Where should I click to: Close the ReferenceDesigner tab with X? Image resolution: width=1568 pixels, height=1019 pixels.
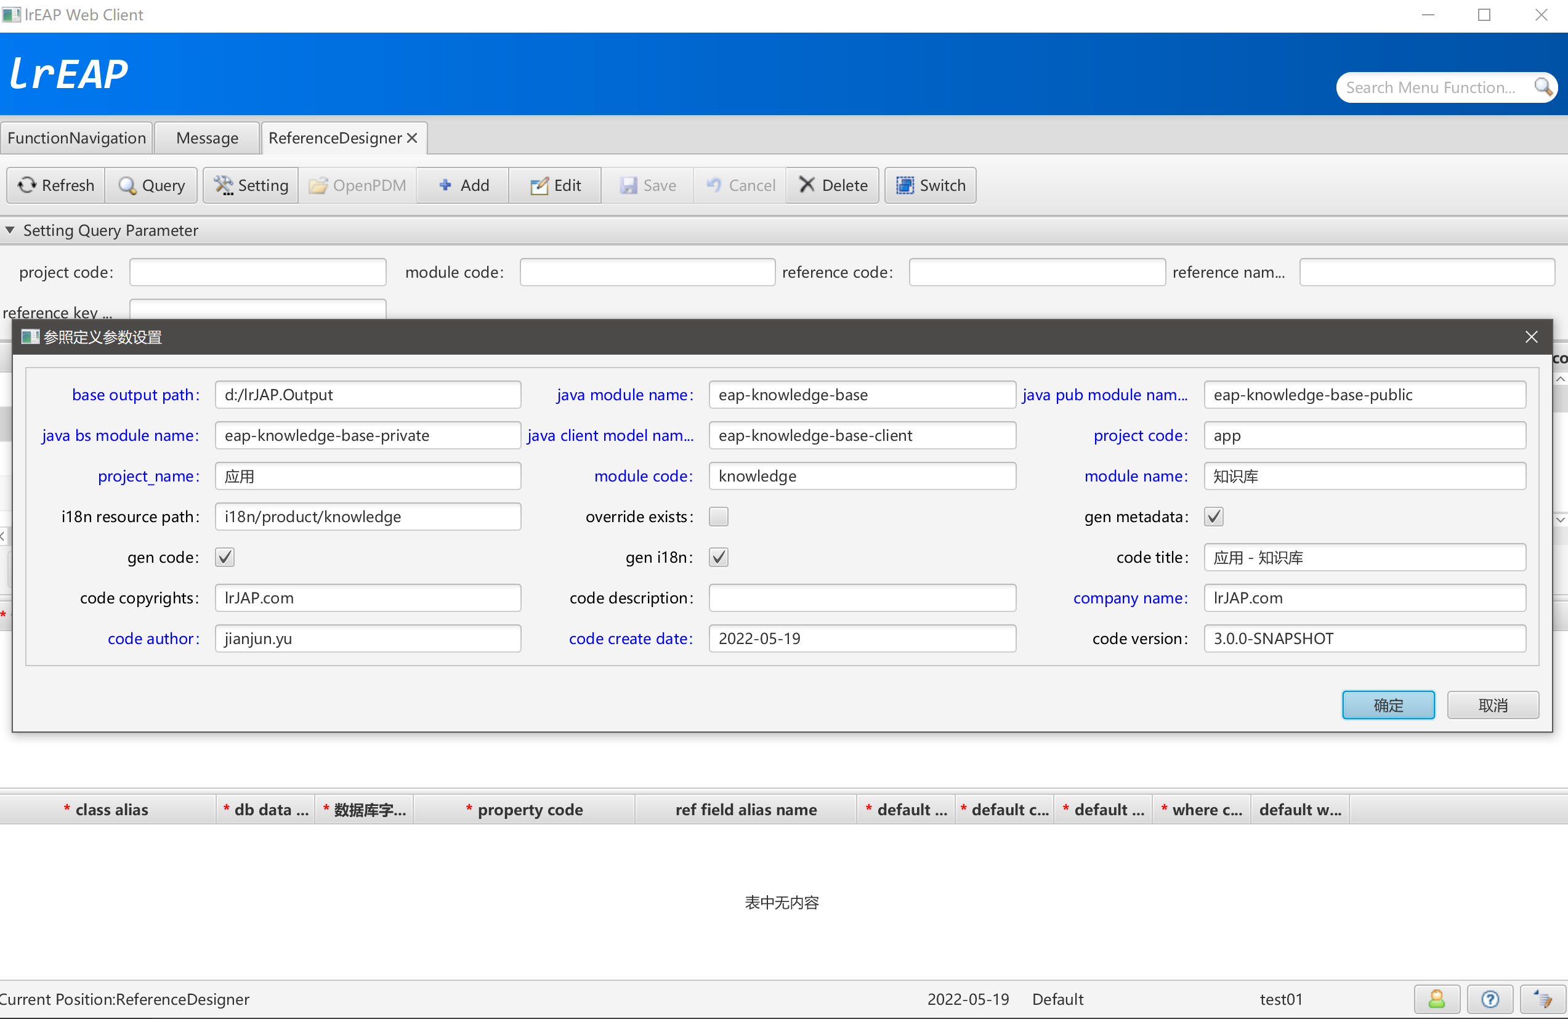click(x=412, y=138)
